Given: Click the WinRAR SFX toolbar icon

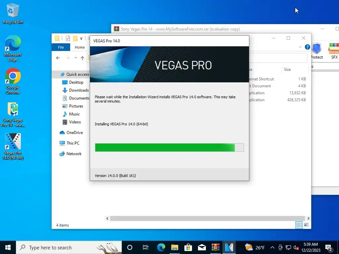Looking at the screenshot, I should coord(334,51).
